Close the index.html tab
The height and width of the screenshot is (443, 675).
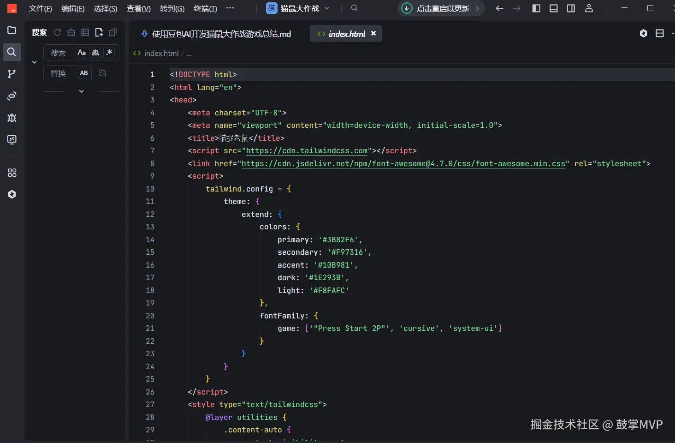click(x=373, y=33)
